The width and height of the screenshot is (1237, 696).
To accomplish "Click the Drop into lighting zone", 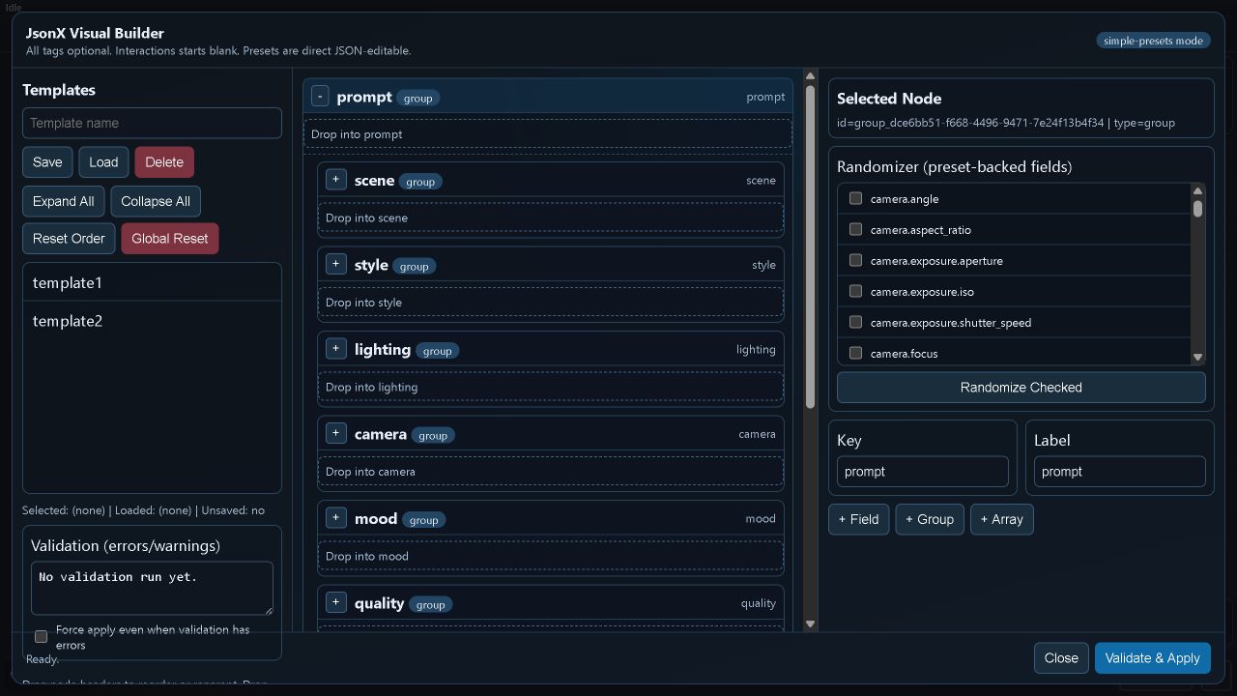I will click(550, 387).
